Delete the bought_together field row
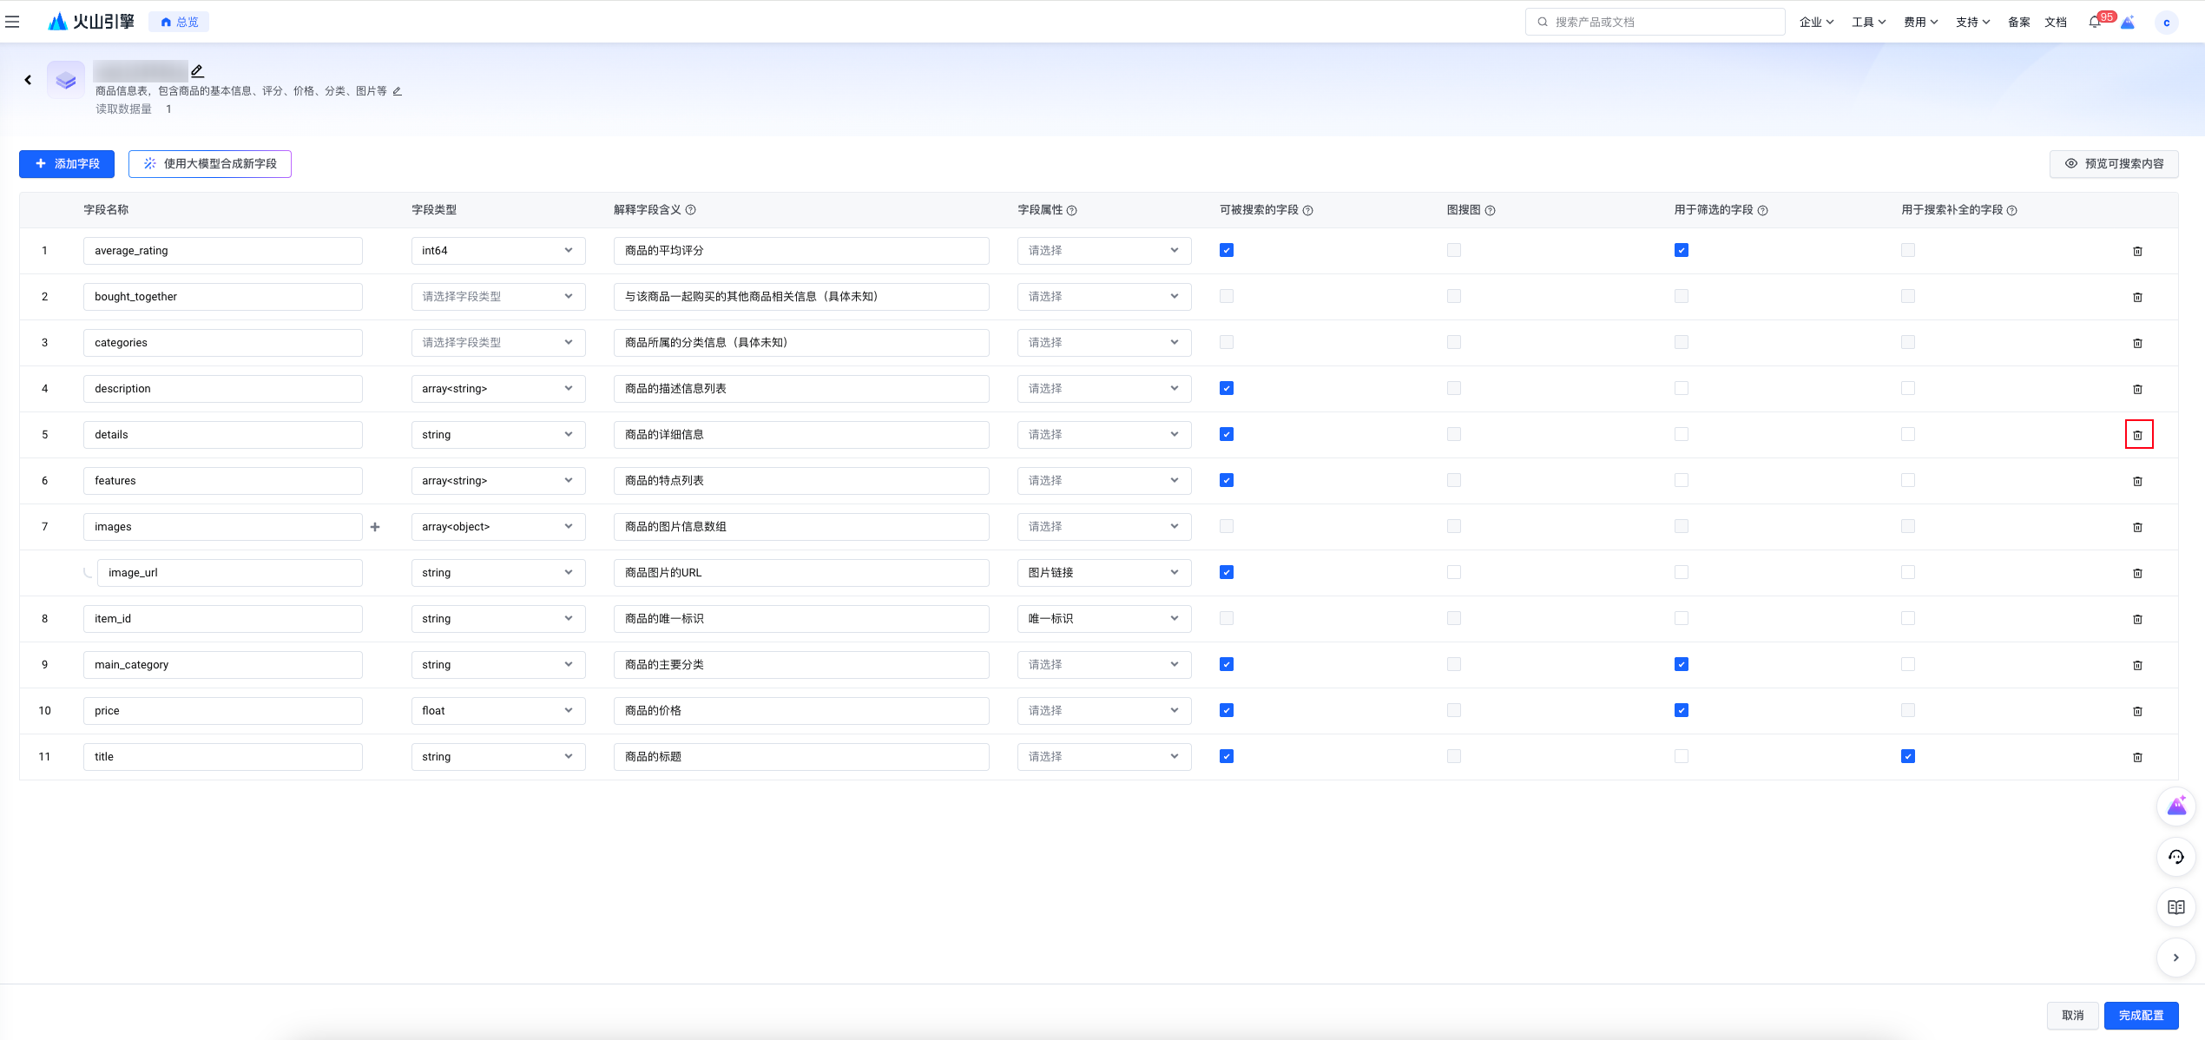Viewport: 2205px width, 1040px height. tap(2138, 297)
